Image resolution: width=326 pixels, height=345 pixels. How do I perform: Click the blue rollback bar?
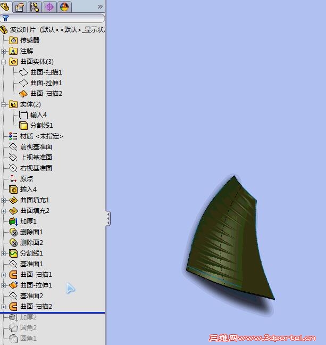[52, 313]
